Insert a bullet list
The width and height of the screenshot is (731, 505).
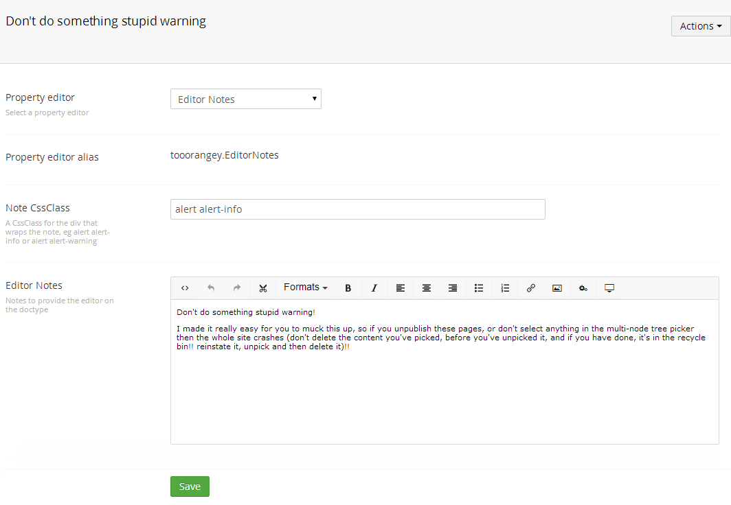pyautogui.click(x=479, y=288)
